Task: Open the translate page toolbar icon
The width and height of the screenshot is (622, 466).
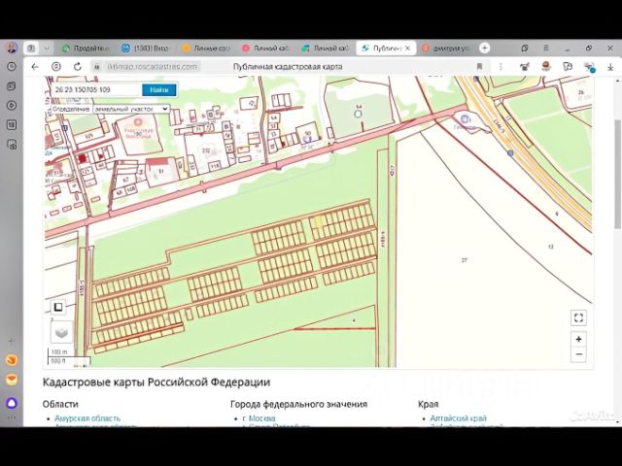Action: pos(568,67)
